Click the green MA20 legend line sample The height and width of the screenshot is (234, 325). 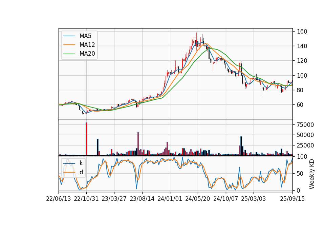(69, 54)
